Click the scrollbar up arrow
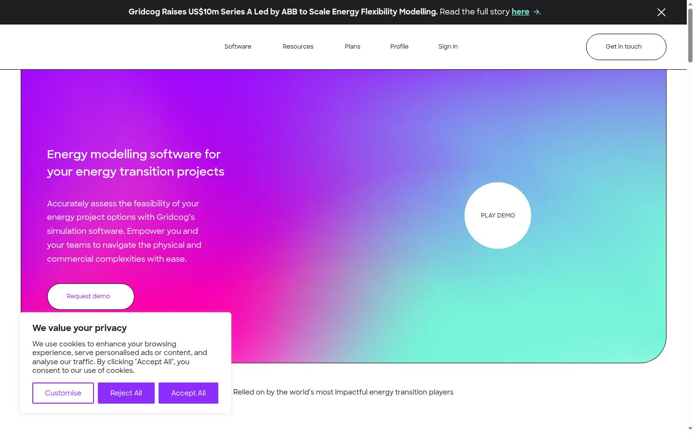Image resolution: width=694 pixels, height=433 pixels. tap(690, 3)
